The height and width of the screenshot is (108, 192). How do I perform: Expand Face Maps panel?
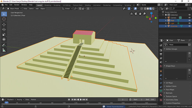170,90
